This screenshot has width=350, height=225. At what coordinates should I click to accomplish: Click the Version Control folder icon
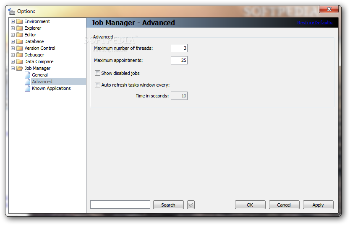point(20,48)
